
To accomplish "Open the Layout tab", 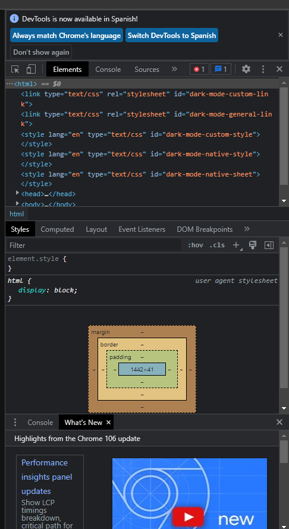I will coord(96,229).
